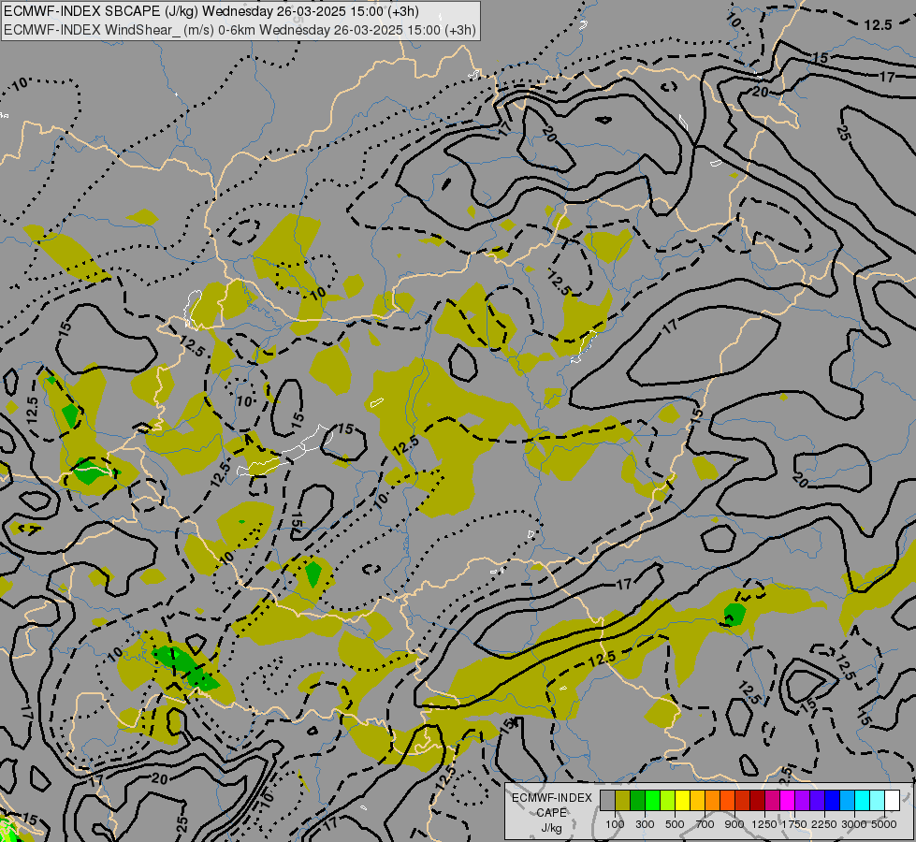Pick the orange swatch right of 700 tick
This screenshot has width=916, height=842.
click(713, 800)
